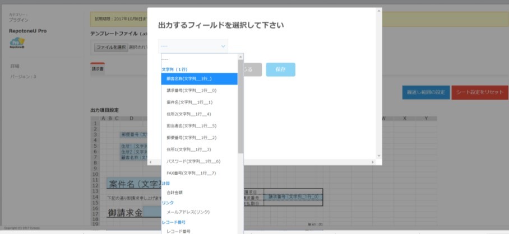Screen dimensions: 509x234
Task: Click the red シート設定をリセット button
Action: point(480,92)
